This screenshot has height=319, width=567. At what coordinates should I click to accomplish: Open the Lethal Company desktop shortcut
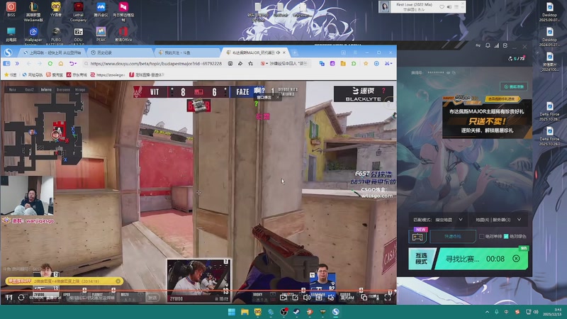tap(78, 11)
